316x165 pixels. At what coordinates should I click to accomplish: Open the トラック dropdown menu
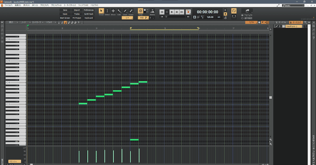(51, 22)
